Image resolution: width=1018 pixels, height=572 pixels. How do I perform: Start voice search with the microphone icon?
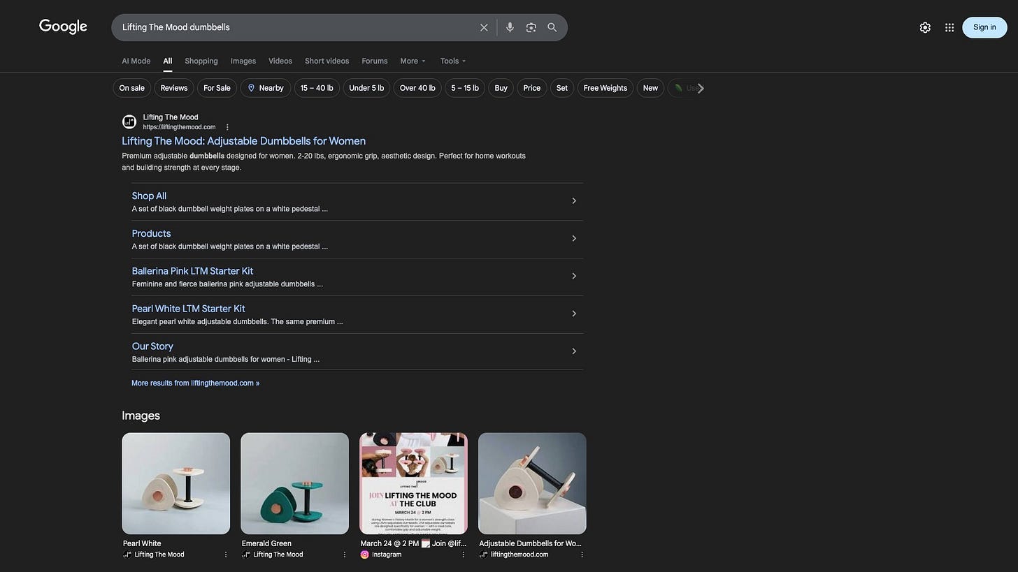(510, 27)
